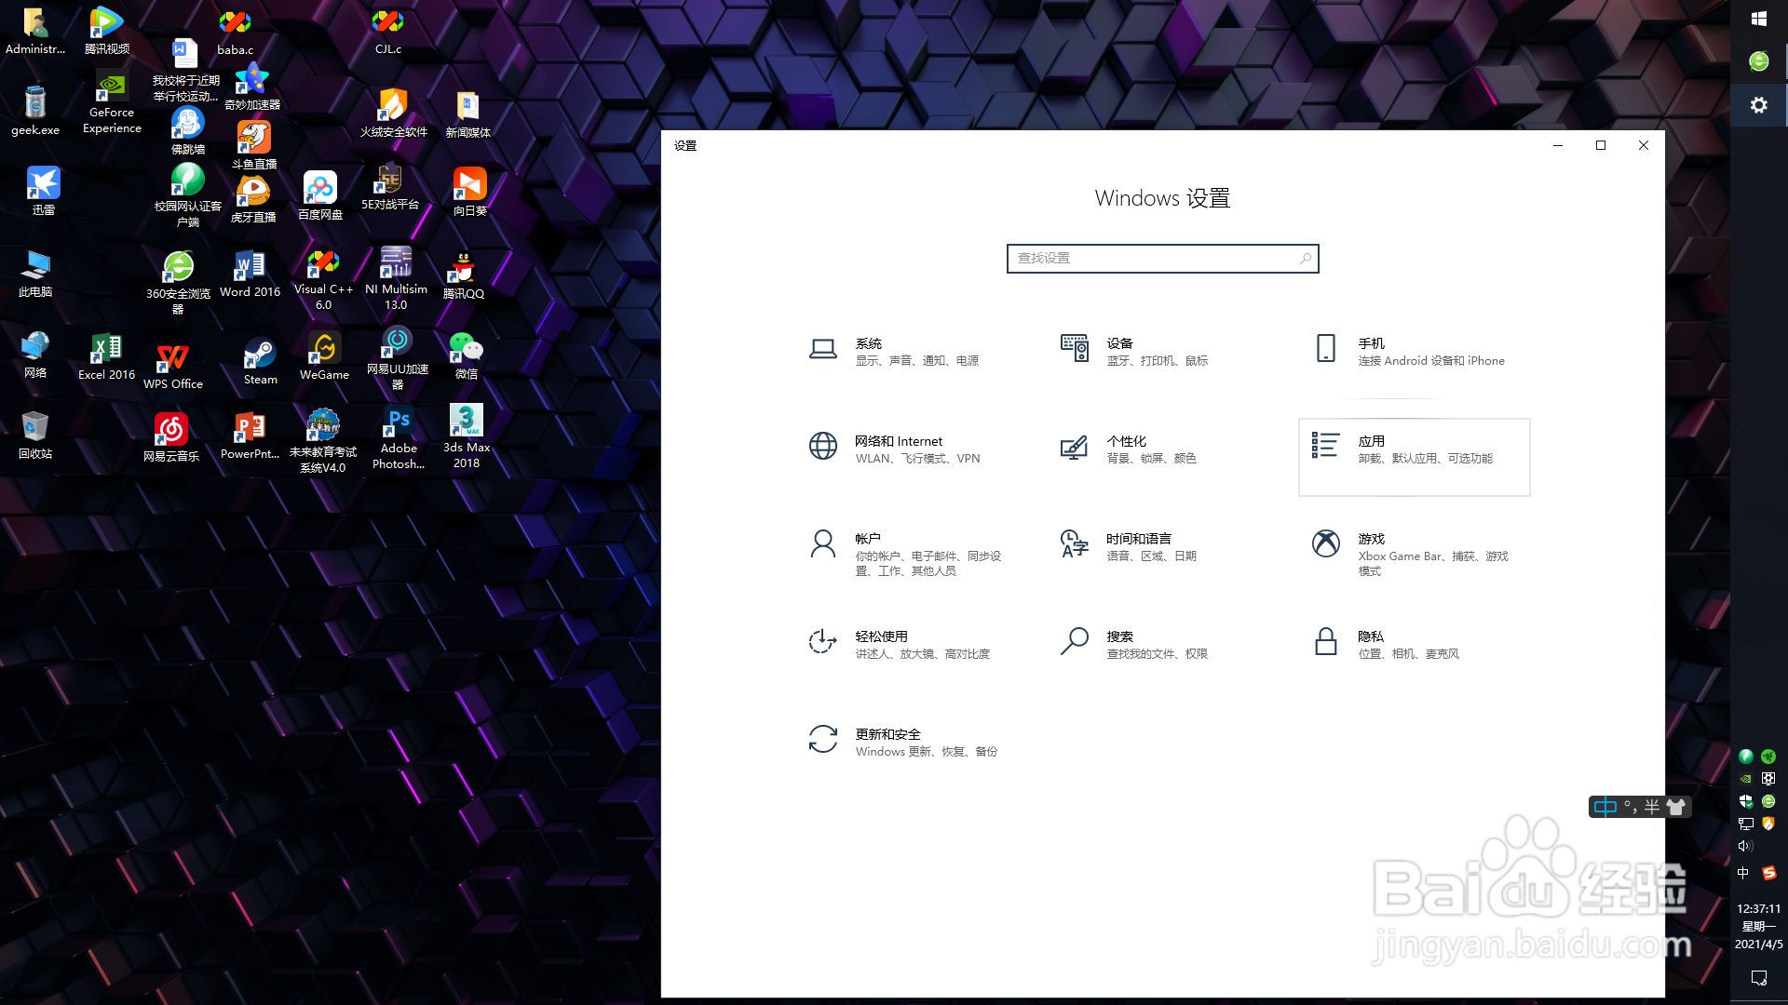The width and height of the screenshot is (1788, 1005).
Task: Open the Apps (应用) settings tile
Action: 1413,456
